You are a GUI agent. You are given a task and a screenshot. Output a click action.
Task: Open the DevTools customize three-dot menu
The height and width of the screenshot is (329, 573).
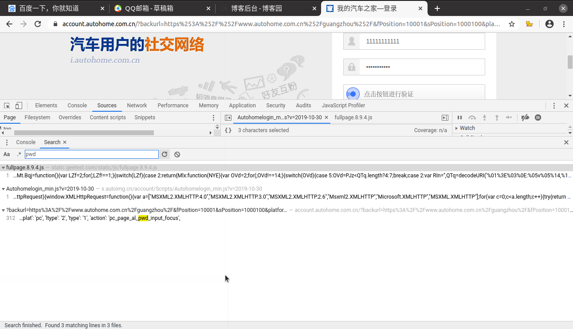pyautogui.click(x=554, y=106)
